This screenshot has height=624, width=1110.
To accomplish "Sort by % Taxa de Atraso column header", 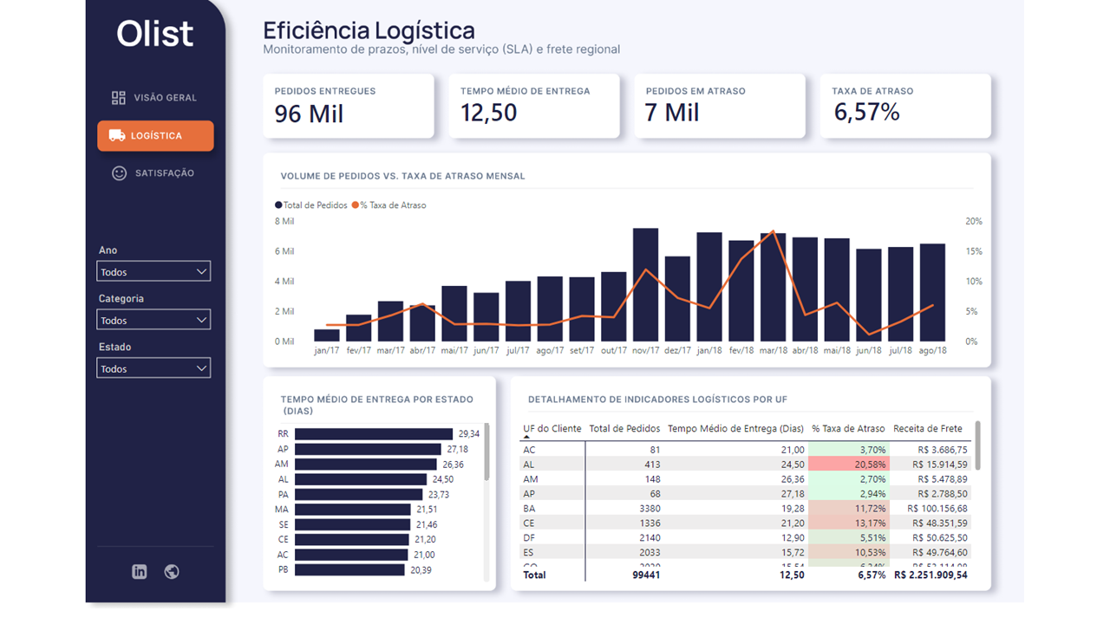I will 848,428.
